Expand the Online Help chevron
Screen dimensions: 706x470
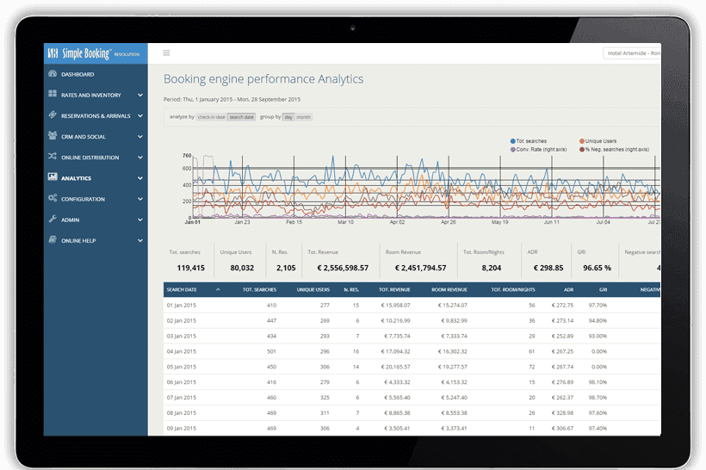(x=140, y=241)
